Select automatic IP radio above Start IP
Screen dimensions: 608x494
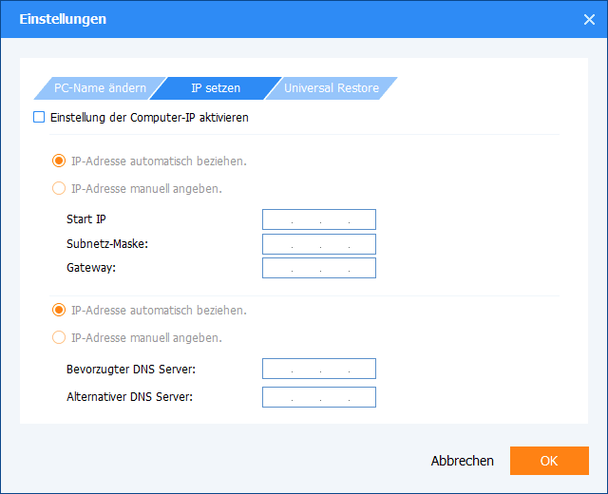60,161
